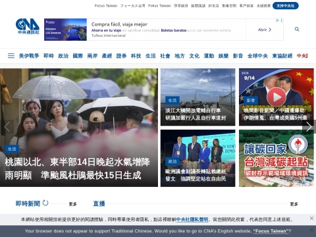Show the previous carousel slide

point(7,127)
